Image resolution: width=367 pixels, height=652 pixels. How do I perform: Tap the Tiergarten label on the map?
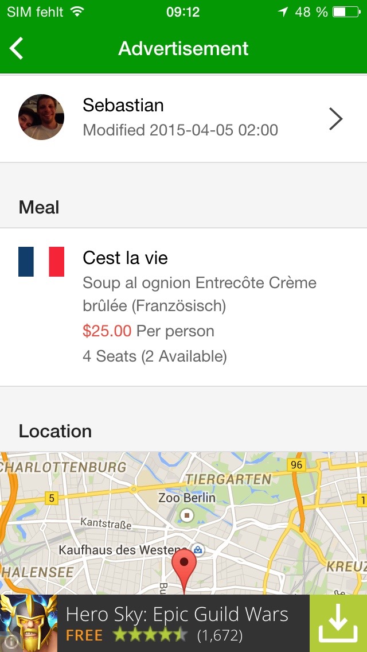(228, 479)
